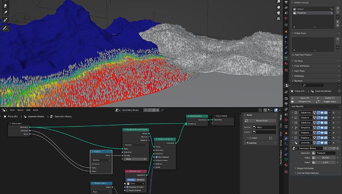Move vertex group down arrow
This screenshot has height=194, width=342.
coord(338,25)
